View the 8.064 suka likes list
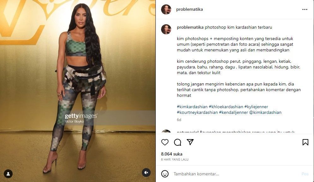 172,154
